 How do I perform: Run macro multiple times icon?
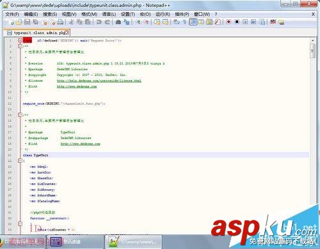click(253, 22)
